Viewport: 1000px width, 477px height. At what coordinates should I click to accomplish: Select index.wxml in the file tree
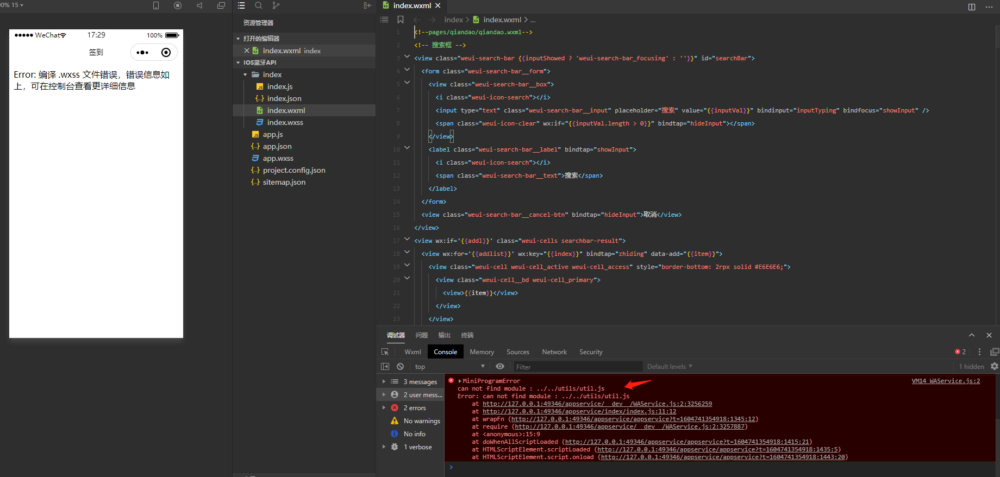(x=304, y=110)
